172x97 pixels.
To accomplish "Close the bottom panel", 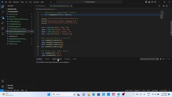I will tap(169, 59).
